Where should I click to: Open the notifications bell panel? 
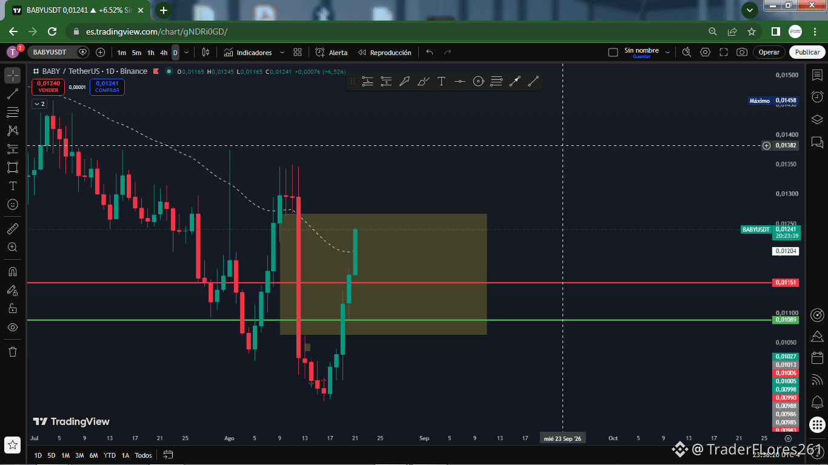(x=817, y=402)
